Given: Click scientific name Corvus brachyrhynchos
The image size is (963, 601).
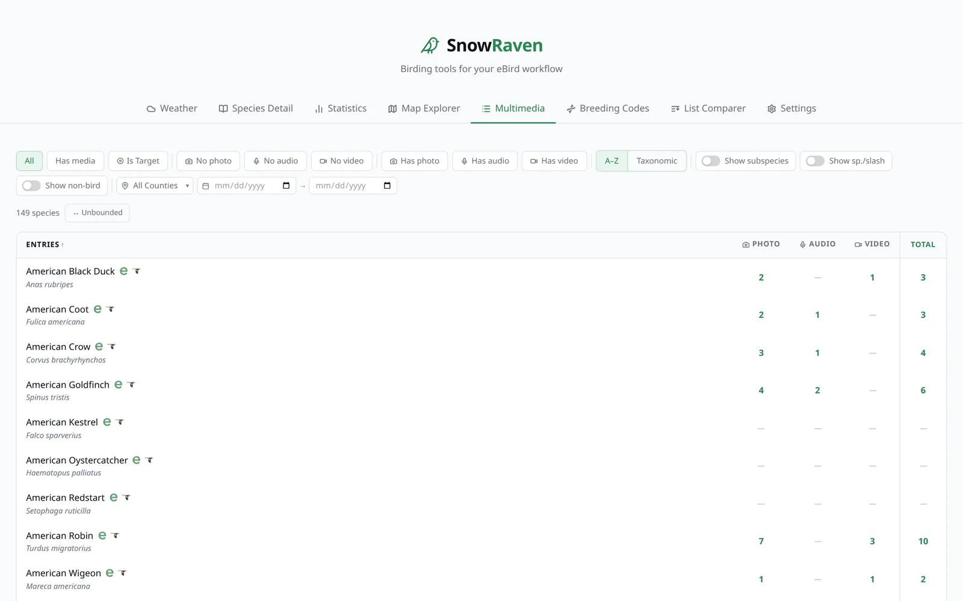Looking at the screenshot, I should [x=66, y=360].
